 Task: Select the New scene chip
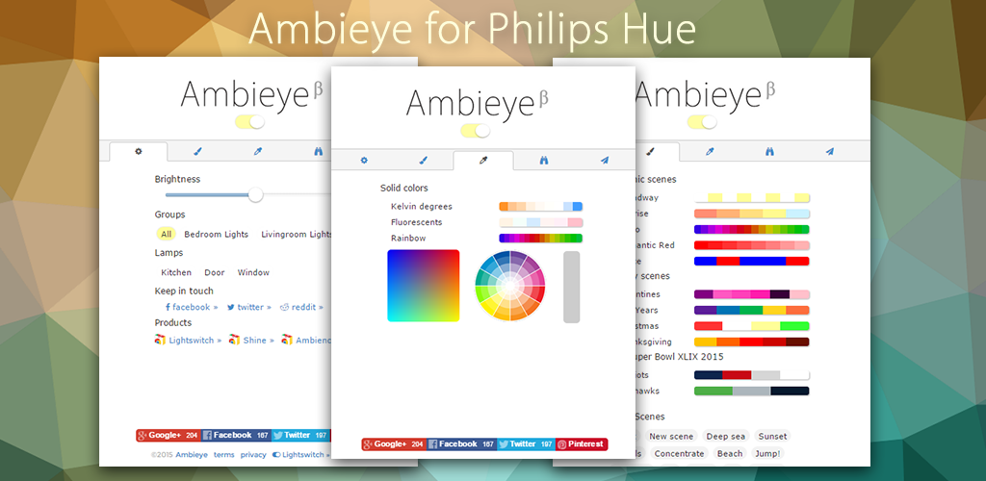click(x=671, y=436)
